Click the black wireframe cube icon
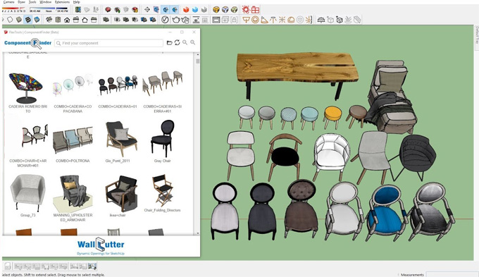This screenshot has width=479, height=277. [x=340, y=20]
